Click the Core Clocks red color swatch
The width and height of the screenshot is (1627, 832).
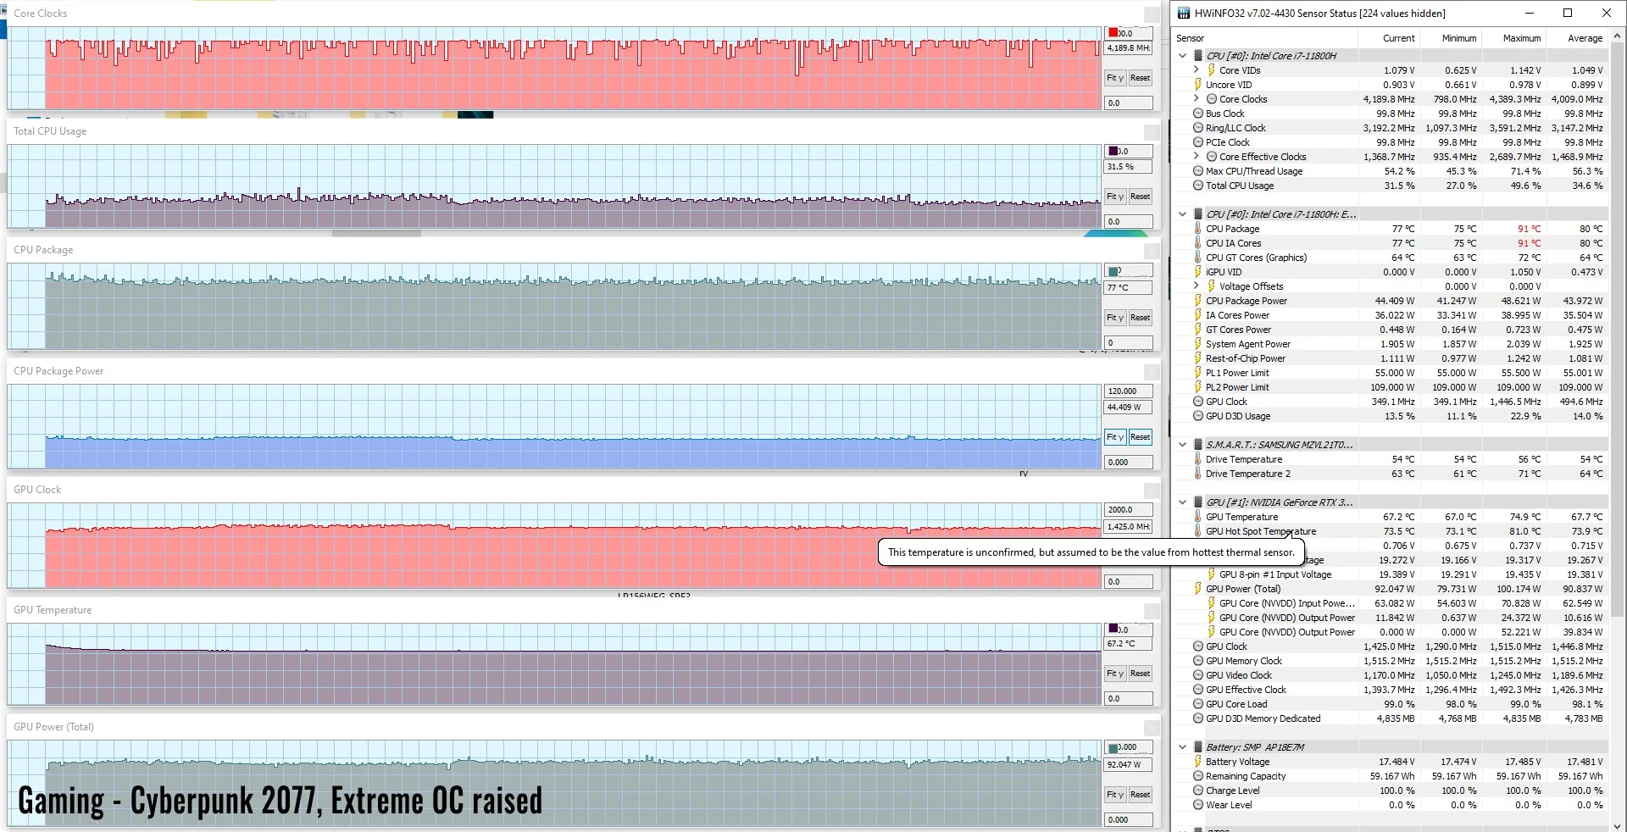[1113, 33]
